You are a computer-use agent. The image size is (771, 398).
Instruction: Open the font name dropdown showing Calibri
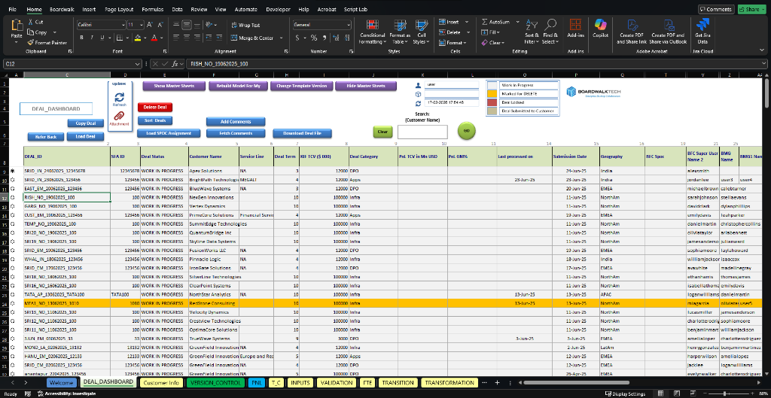(x=123, y=25)
